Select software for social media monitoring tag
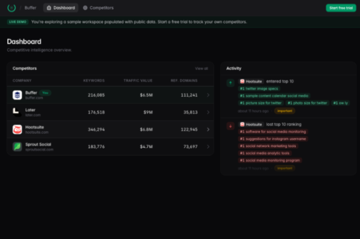The image size is (360, 239). 273,132
